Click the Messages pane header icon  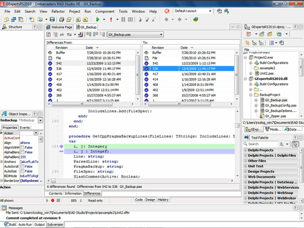tap(4, 207)
